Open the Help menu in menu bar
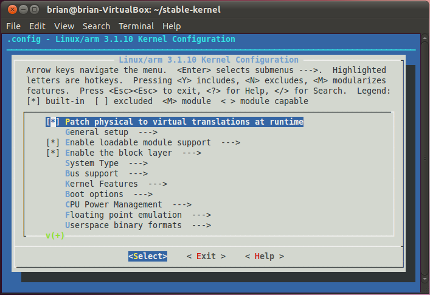This screenshot has height=295, width=430. [x=172, y=26]
